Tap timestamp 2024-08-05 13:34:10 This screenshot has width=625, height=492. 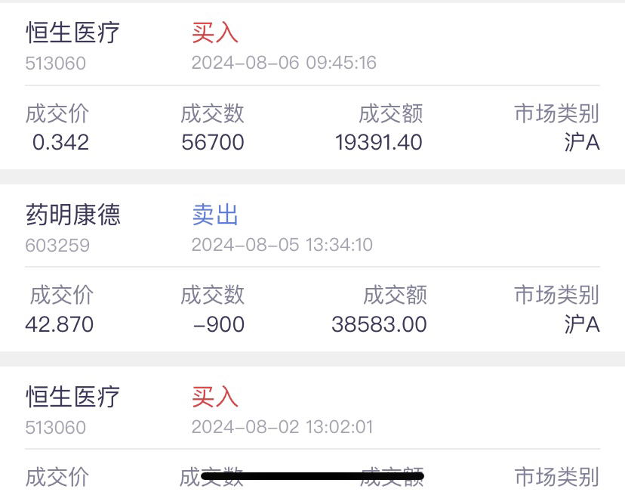[282, 245]
